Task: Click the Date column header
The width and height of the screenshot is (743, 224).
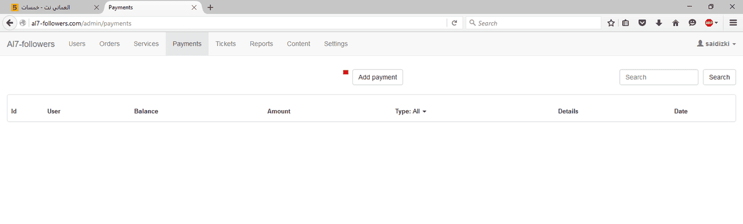Action: point(680,111)
